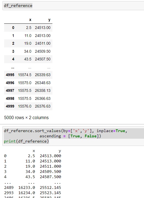Click the bold row index 3 in the table
The height and width of the screenshot is (198, 144).
pos(13,51)
